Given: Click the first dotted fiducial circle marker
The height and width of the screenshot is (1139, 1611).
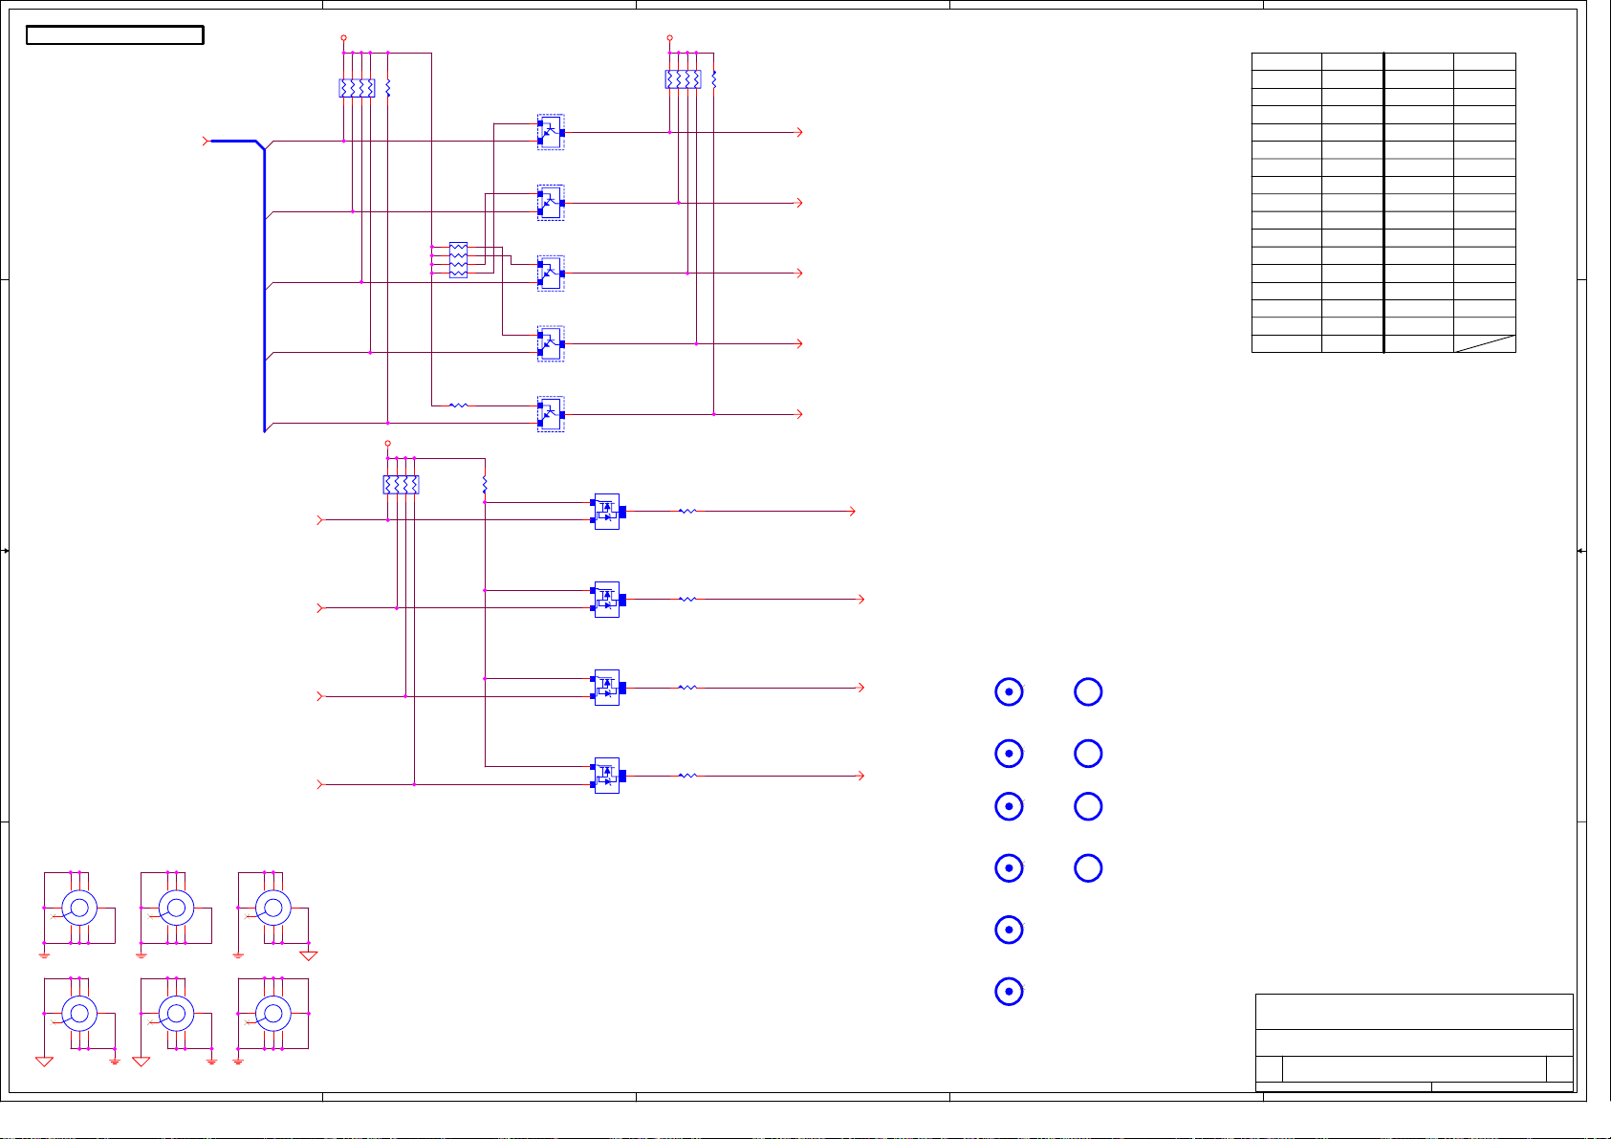Looking at the screenshot, I should [x=1009, y=691].
